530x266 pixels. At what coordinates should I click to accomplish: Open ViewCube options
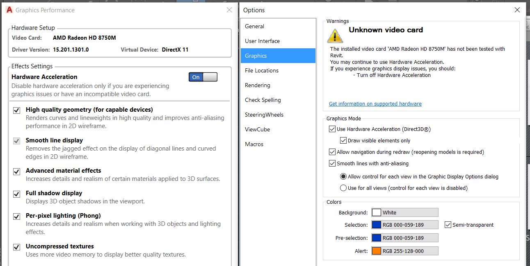click(278, 129)
